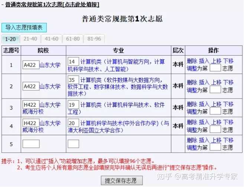
Task: Click 调整为第 link in row 1
Action: (197, 68)
